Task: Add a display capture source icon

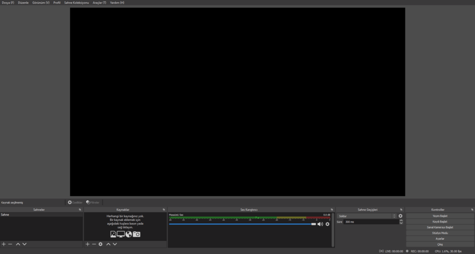Action: click(121, 234)
